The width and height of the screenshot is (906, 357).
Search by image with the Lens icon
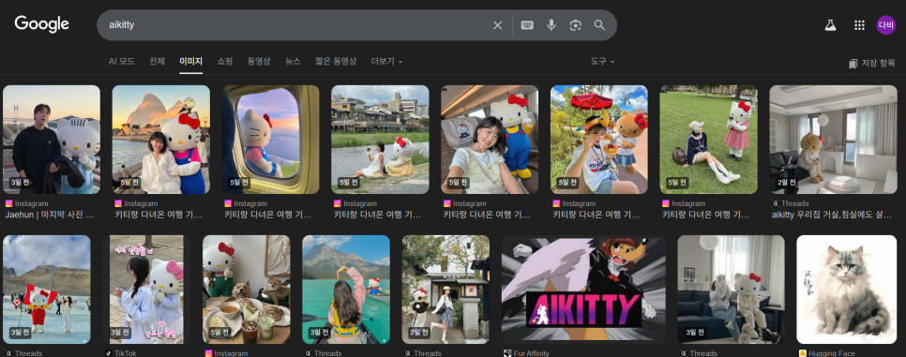click(575, 25)
